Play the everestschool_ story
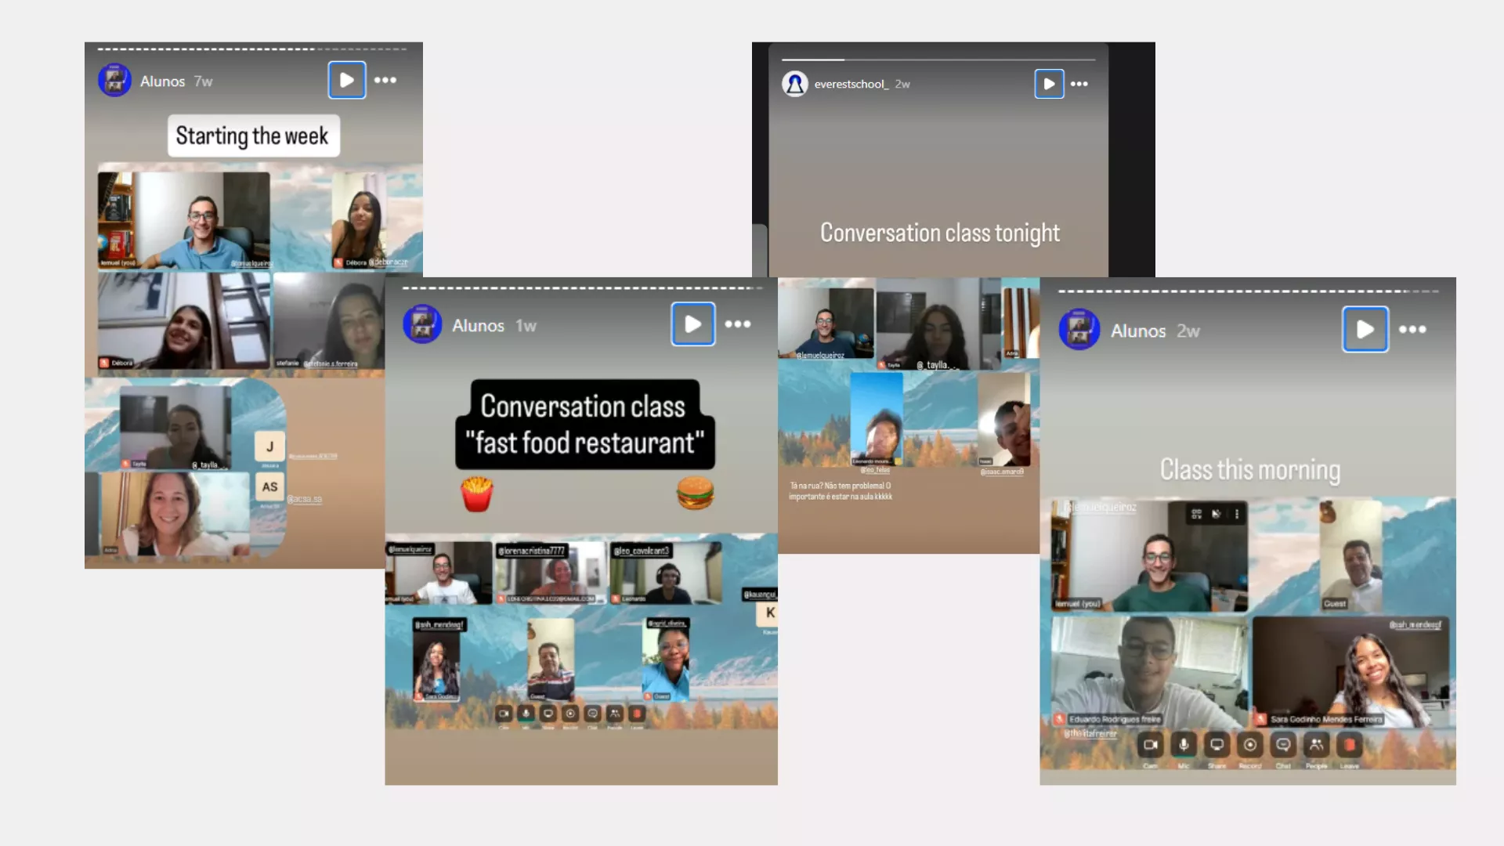 1049,84
